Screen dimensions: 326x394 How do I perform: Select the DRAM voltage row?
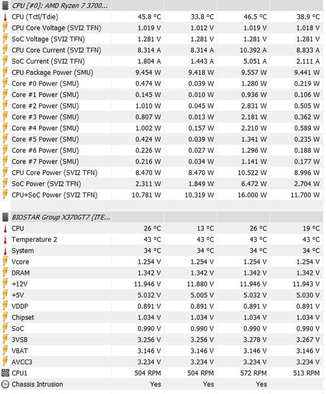163,273
